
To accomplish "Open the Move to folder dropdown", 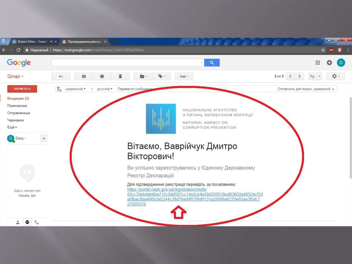I will click(143, 76).
